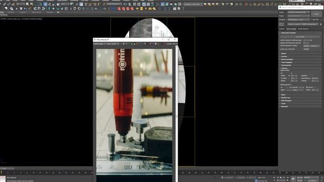
Task: Click the Select and Manipulate icon
Action: (x=76, y=4)
